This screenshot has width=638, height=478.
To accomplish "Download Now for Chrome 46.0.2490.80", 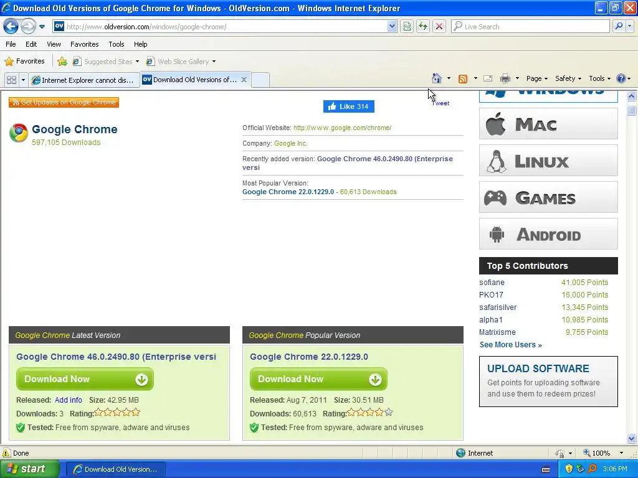I will (85, 379).
